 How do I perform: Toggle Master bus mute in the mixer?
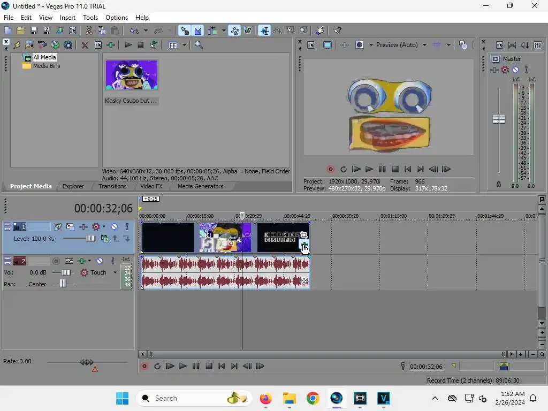pos(515,70)
